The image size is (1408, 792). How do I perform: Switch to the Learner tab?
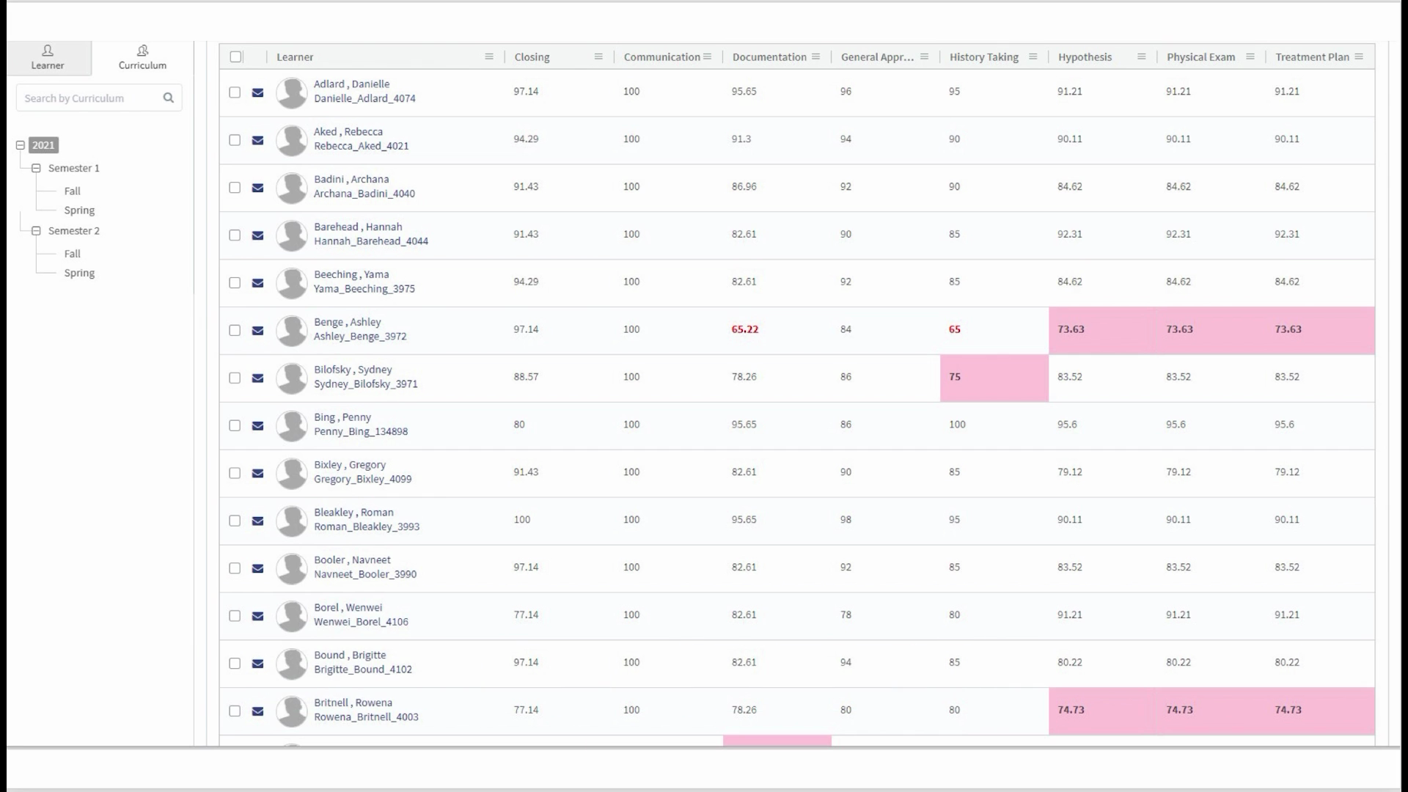[48, 57]
